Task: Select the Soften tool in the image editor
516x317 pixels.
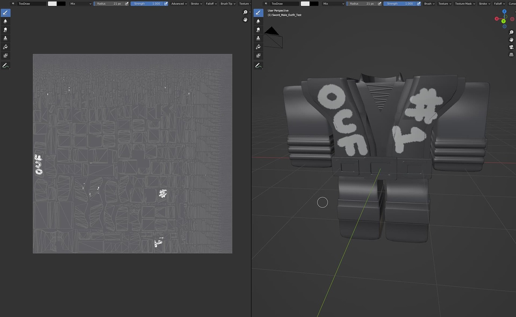Action: point(5,21)
